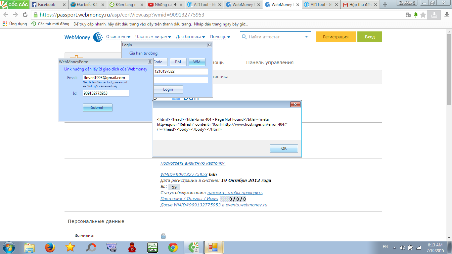Open the Досье events.webmoney.ru link
The width and height of the screenshot is (452, 254).
coord(214,205)
